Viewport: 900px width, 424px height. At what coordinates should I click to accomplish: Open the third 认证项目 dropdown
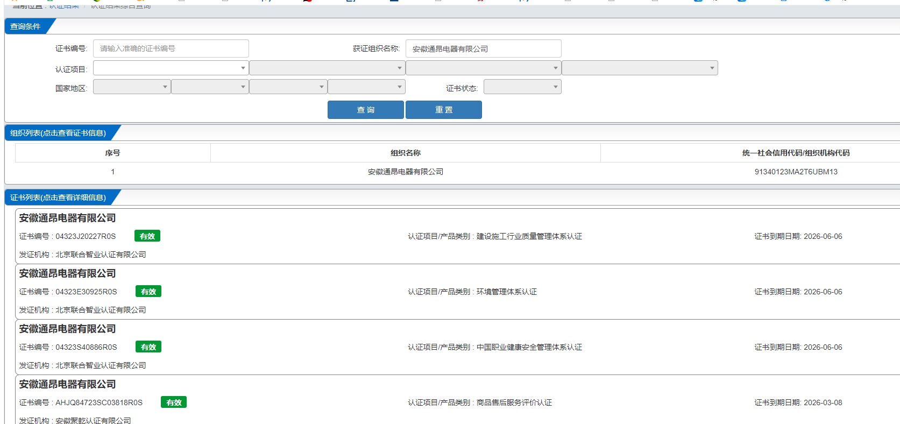coord(483,68)
